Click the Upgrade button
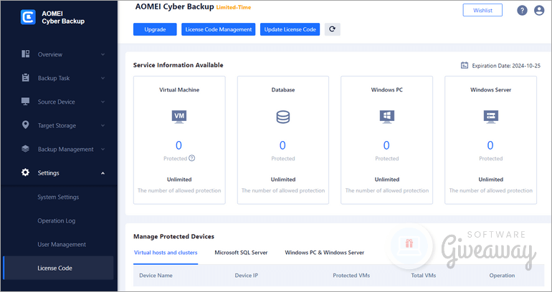The image size is (552, 292). coord(155,29)
